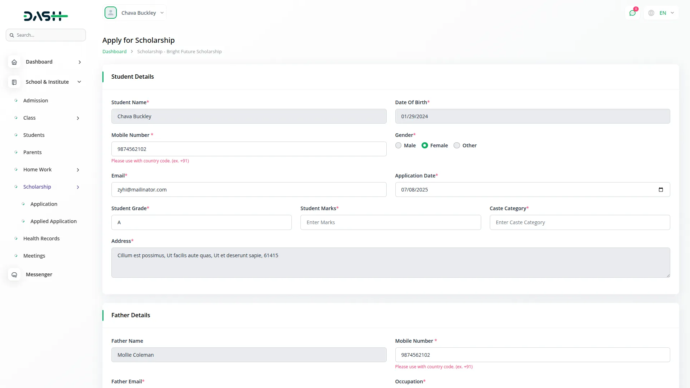690x388 pixels.
Task: Click the globe language icon
Action: coord(651,13)
